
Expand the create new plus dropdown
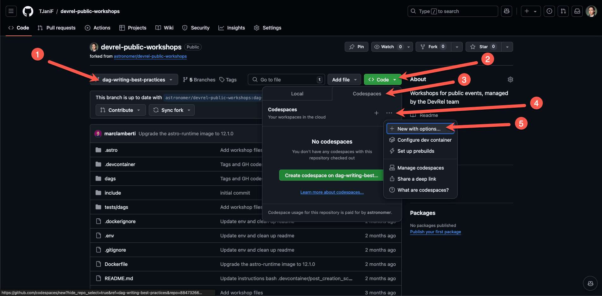531,11
